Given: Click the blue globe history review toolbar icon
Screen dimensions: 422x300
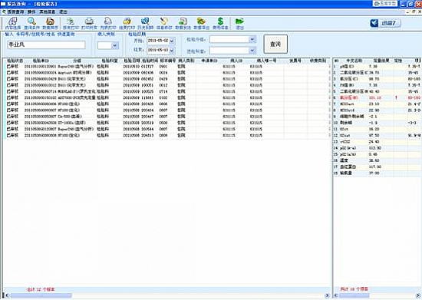Looking at the screenshot, I should (x=145, y=23).
